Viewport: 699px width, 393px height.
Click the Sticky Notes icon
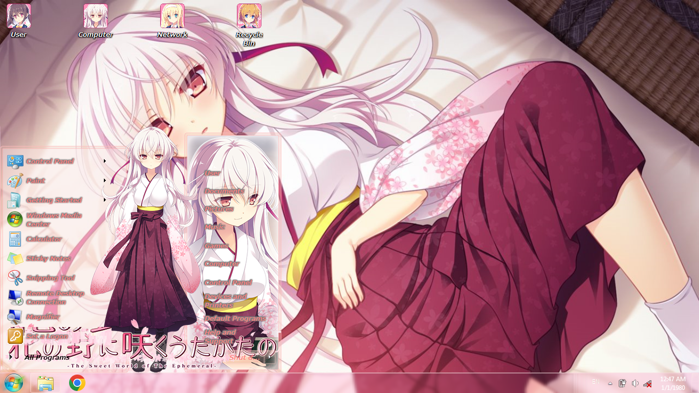pyautogui.click(x=15, y=258)
